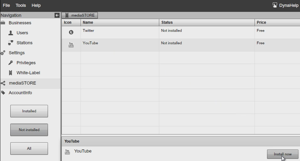Screen dimensions: 300x161
Task: Click the YouTube detail panel header
Action: pyautogui.click(x=181, y=141)
